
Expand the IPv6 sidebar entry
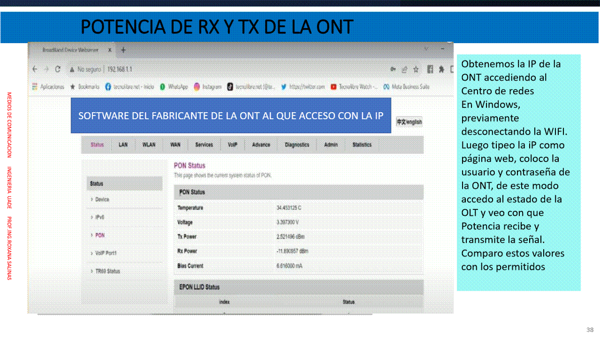click(99, 217)
